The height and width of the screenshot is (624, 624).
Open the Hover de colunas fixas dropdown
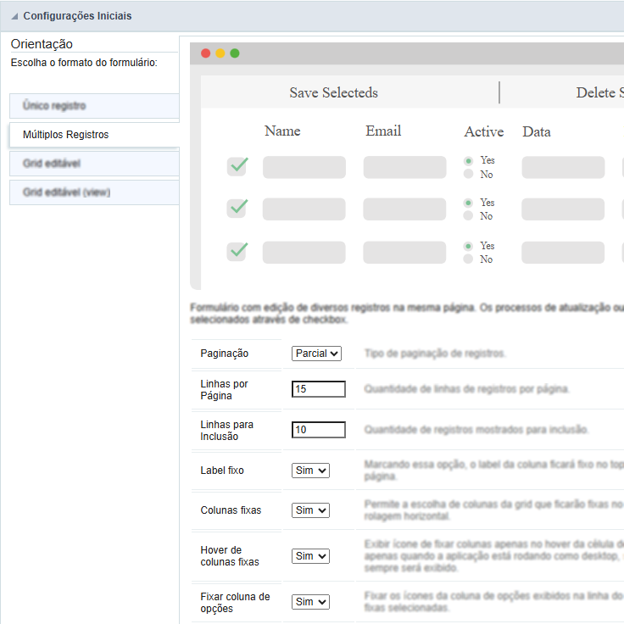click(310, 556)
